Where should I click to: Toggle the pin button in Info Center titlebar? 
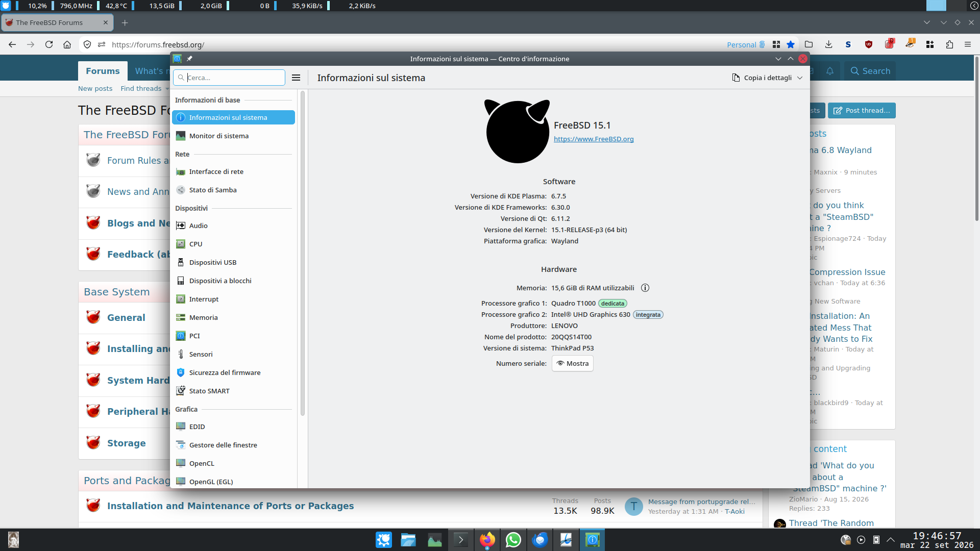[x=189, y=59]
